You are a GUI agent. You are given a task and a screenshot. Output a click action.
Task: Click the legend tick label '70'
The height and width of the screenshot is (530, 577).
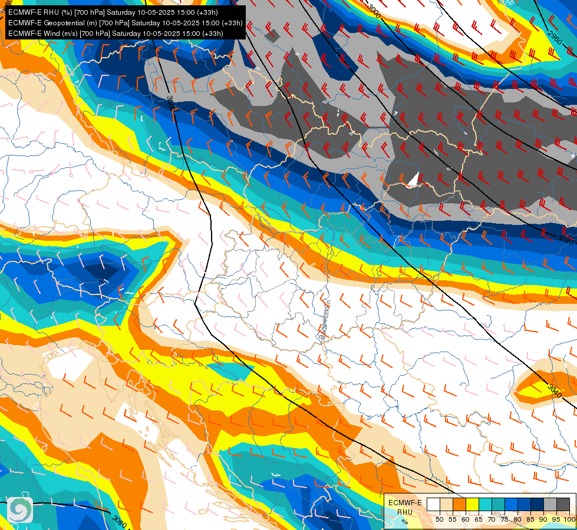coord(492,519)
